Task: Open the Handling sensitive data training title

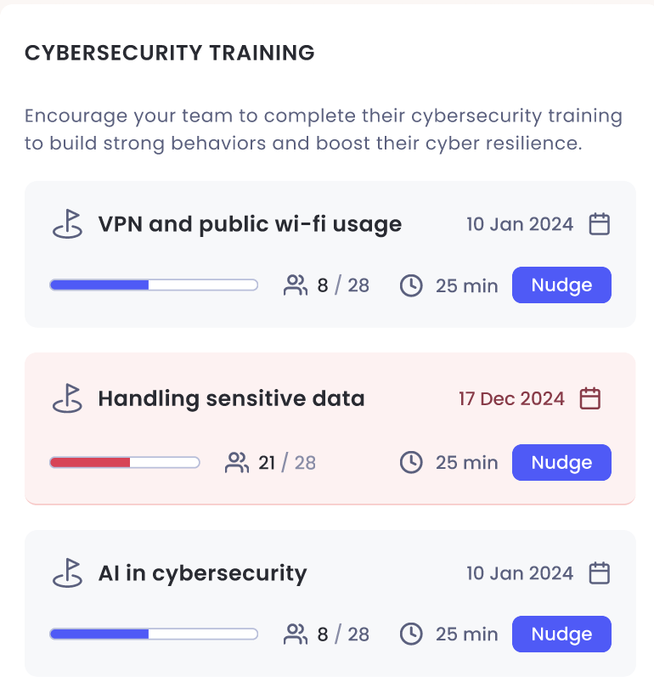Action: click(x=231, y=399)
